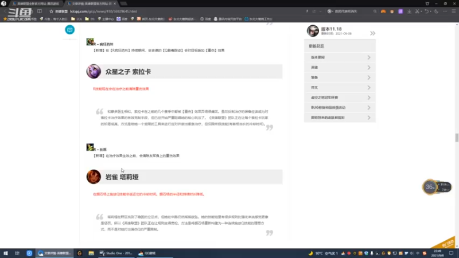The image size is (459, 258).
Task: Open the hamburger main menu
Action: point(454,11)
